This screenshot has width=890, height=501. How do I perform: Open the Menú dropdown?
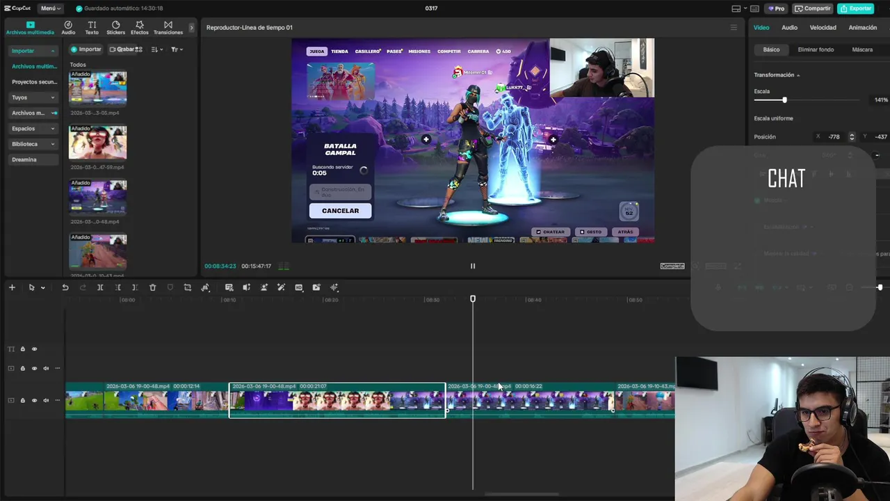(x=50, y=8)
